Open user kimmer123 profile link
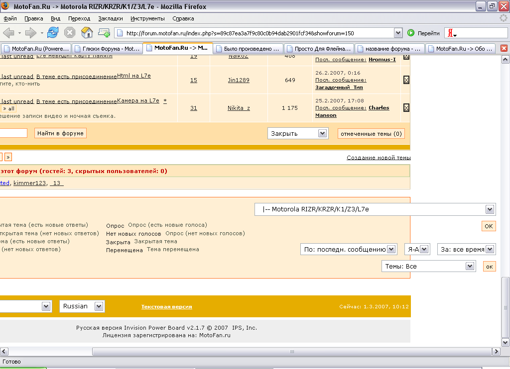510x369 pixels. coord(29,183)
